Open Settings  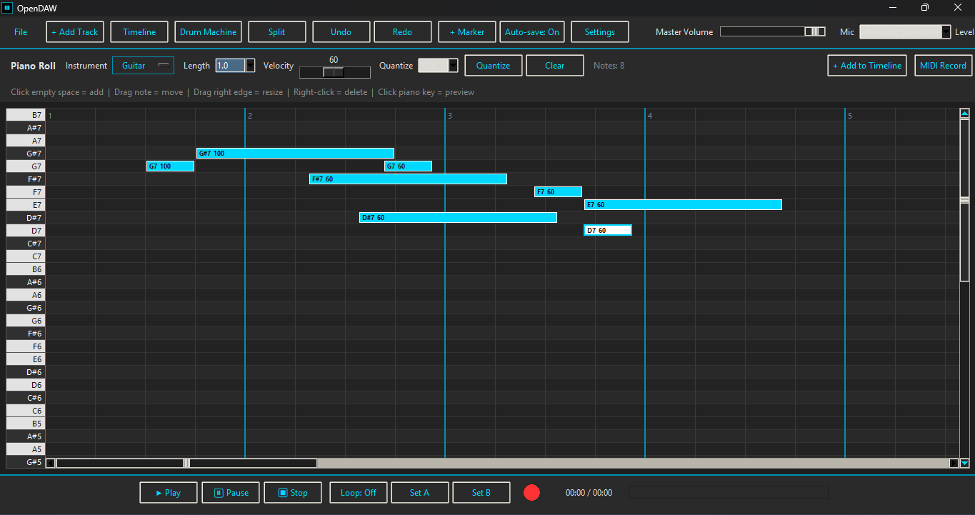tap(600, 32)
